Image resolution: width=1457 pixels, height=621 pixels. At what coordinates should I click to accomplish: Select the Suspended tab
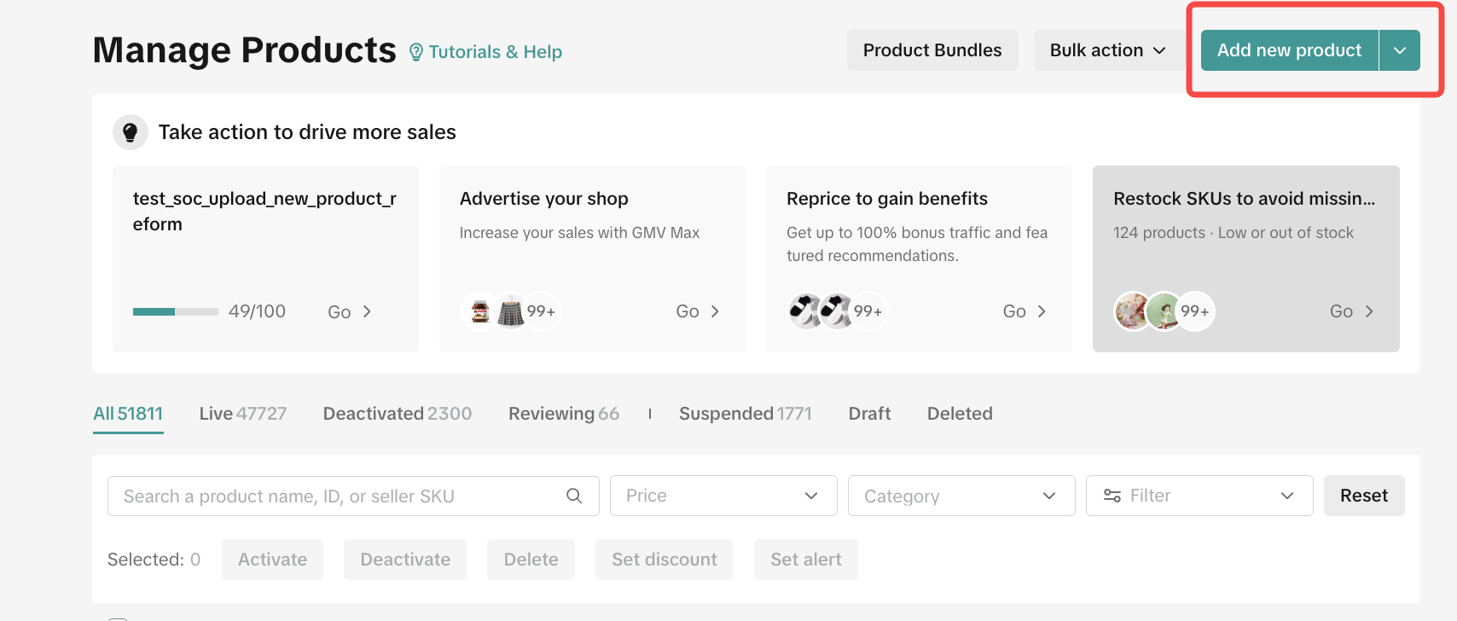click(x=745, y=414)
